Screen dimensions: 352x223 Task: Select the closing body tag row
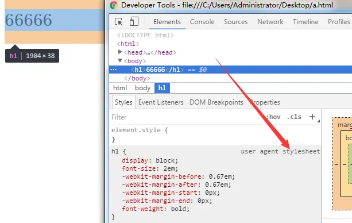coord(137,78)
